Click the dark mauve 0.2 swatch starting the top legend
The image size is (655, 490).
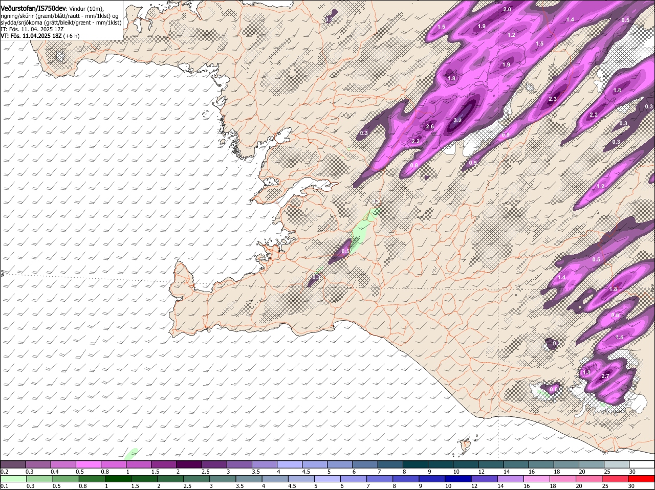[x=13, y=464]
